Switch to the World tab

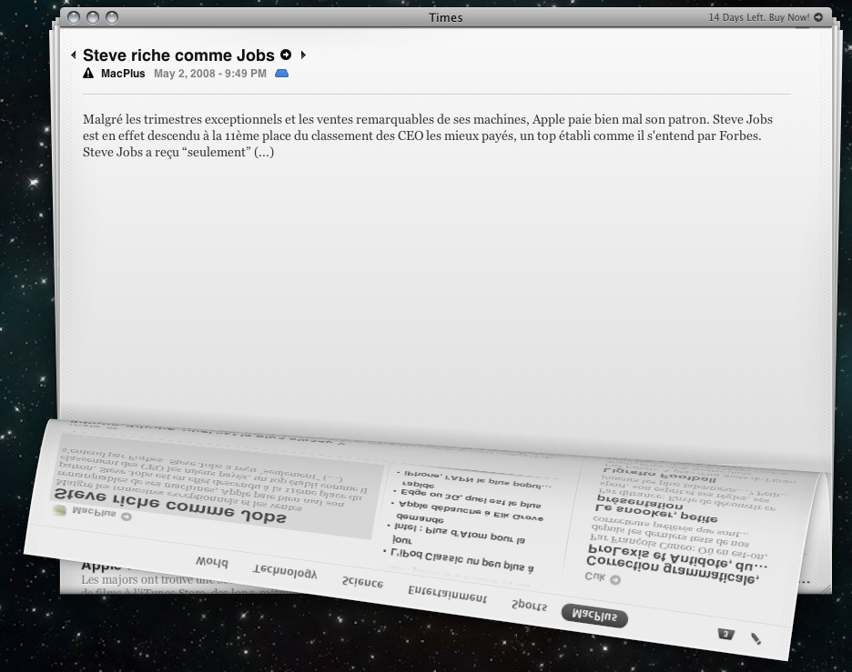click(x=212, y=562)
